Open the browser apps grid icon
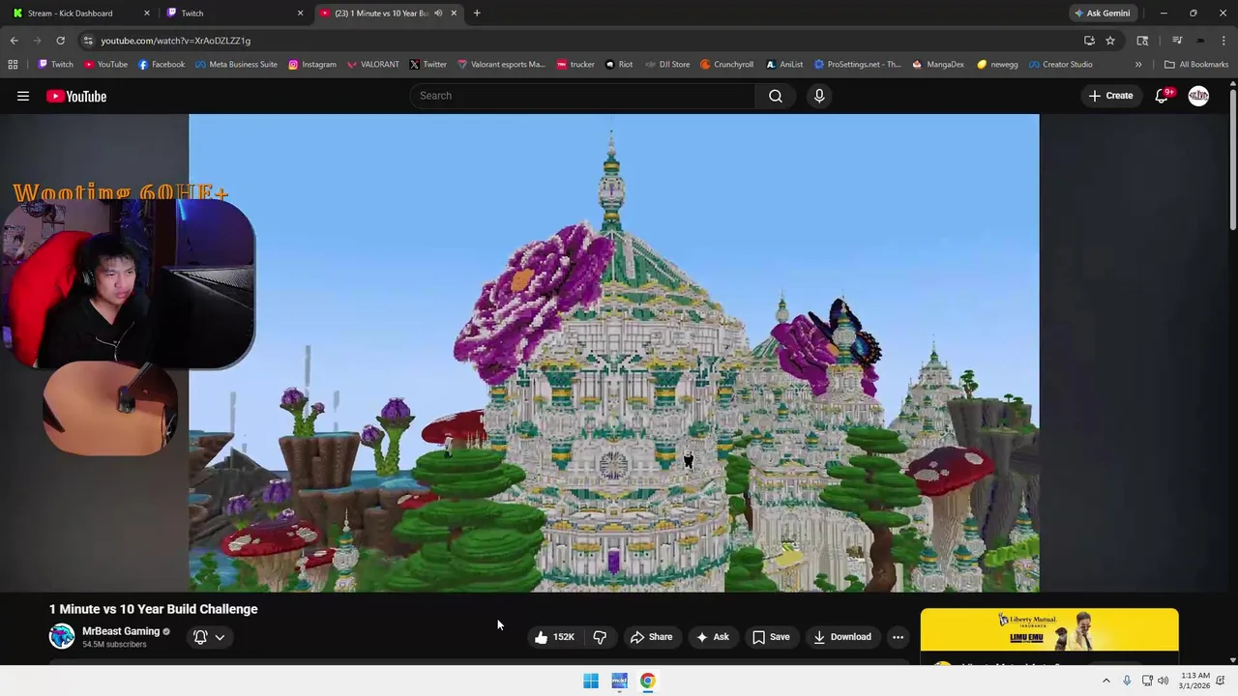The image size is (1238, 696). click(x=13, y=65)
